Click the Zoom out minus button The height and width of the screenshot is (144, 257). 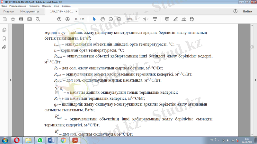[111, 19]
